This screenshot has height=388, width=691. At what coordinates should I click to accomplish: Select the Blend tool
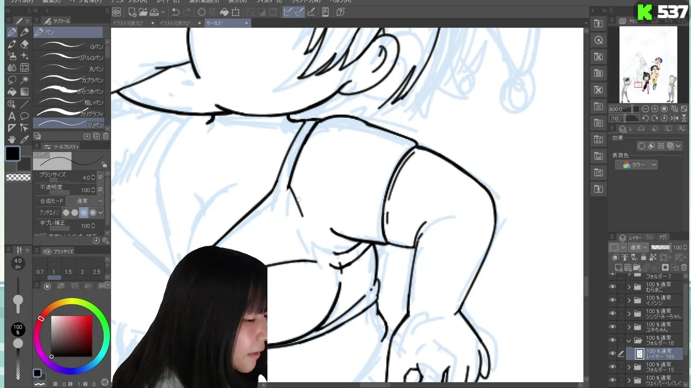pyautogui.click(x=12, y=68)
